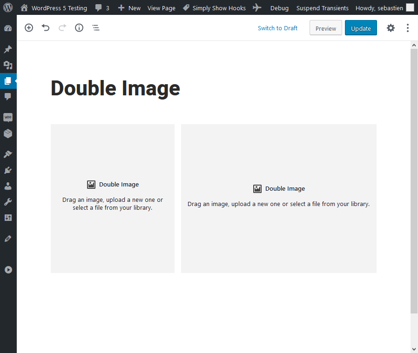
Task: Open the block navigation list icon
Action: click(x=96, y=28)
